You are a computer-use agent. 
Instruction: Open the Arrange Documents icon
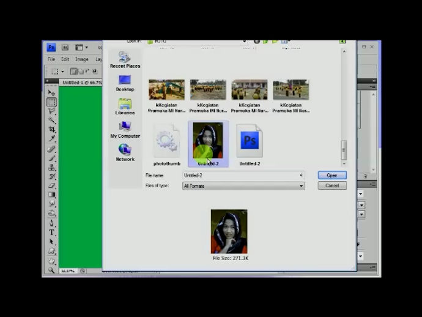(x=79, y=48)
